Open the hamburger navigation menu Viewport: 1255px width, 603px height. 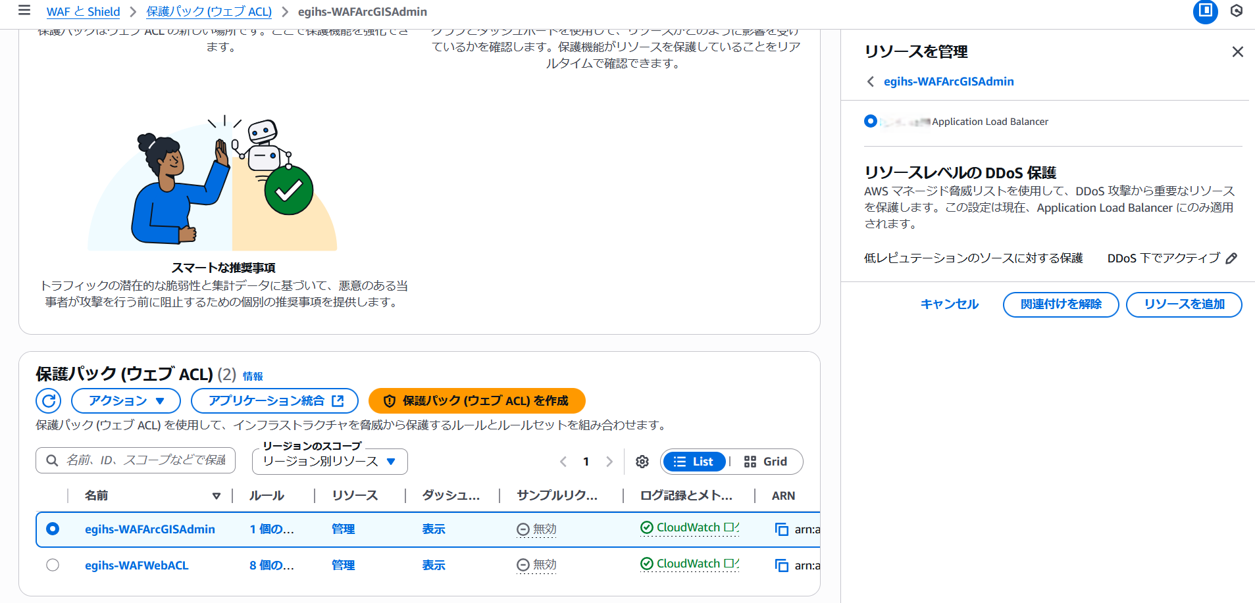24,11
